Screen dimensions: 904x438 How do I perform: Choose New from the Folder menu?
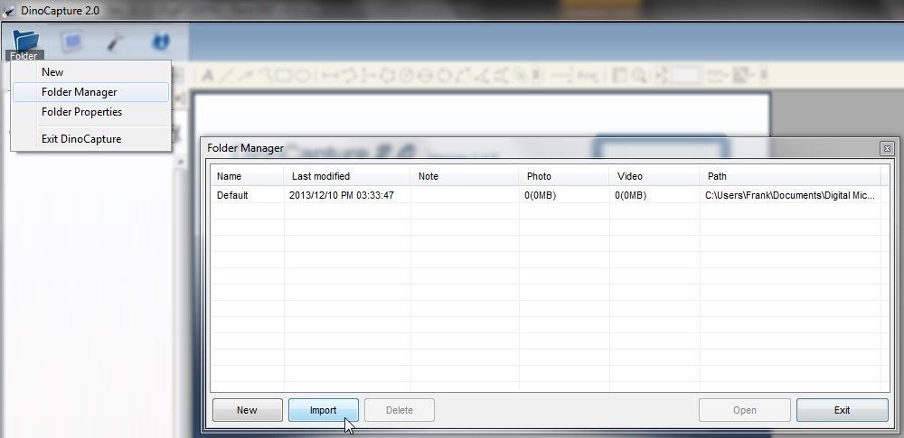coord(52,72)
